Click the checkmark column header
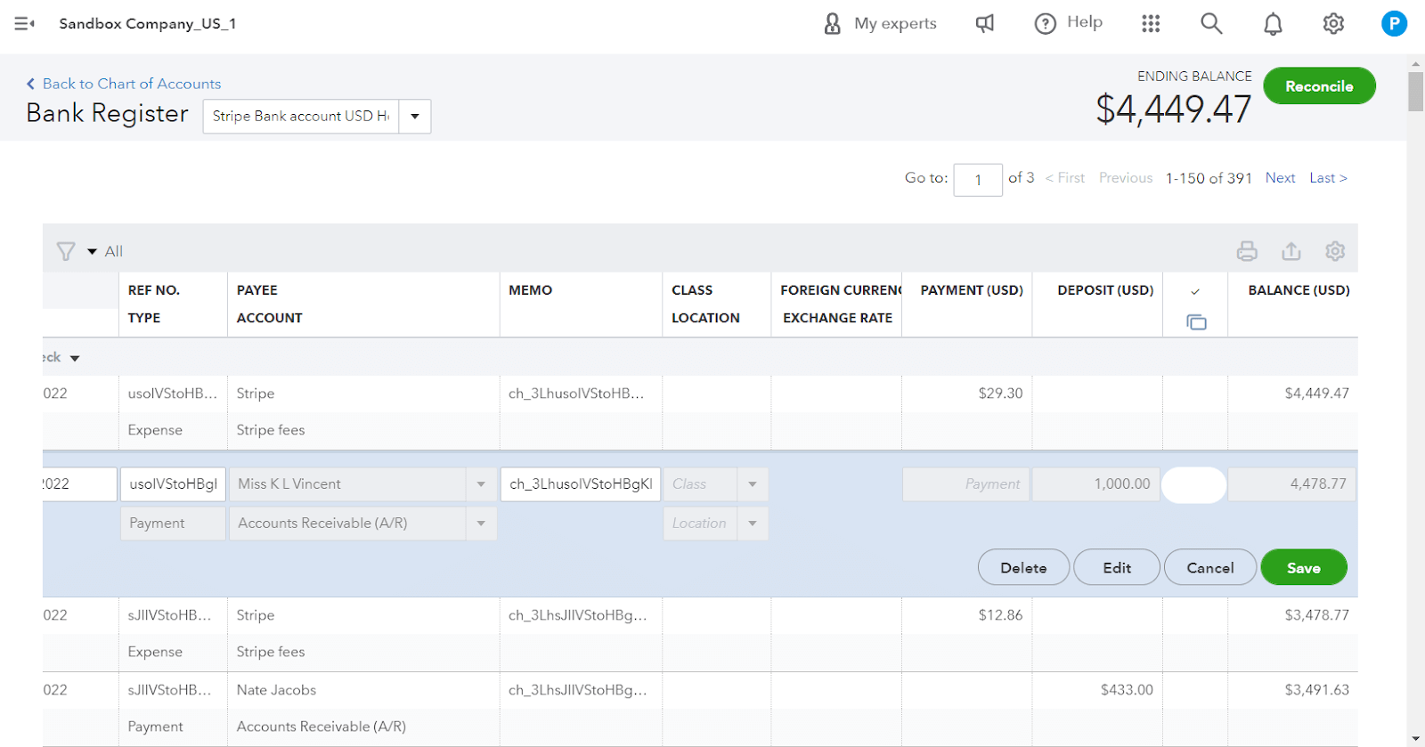The width and height of the screenshot is (1425, 747). [x=1195, y=291]
